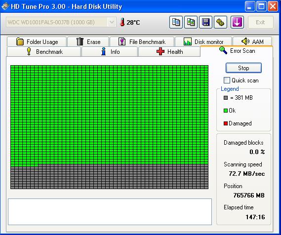Click the floppy disk save icon
Screen dimensions: 281x235
click(205, 22)
